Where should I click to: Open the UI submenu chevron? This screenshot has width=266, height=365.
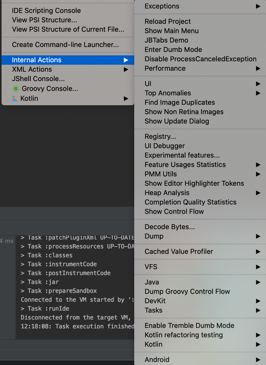[x=258, y=83]
